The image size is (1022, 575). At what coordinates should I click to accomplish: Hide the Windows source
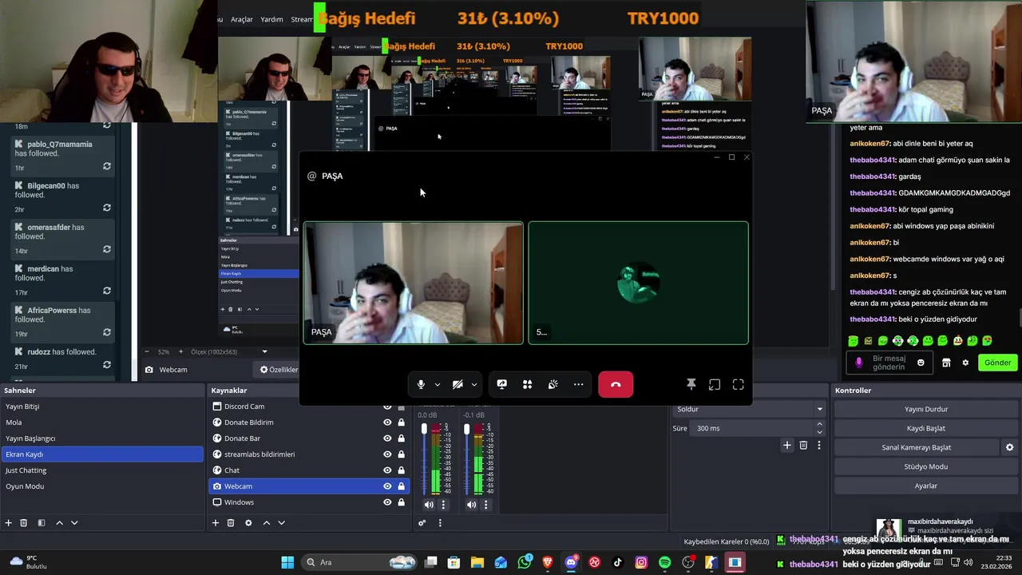point(387,502)
